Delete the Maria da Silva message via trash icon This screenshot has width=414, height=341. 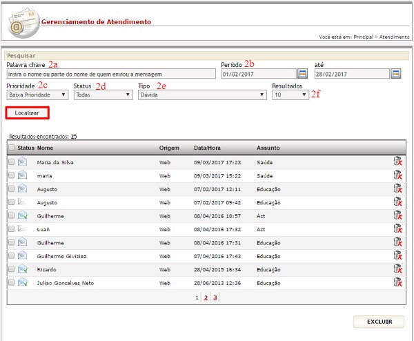[397, 161]
